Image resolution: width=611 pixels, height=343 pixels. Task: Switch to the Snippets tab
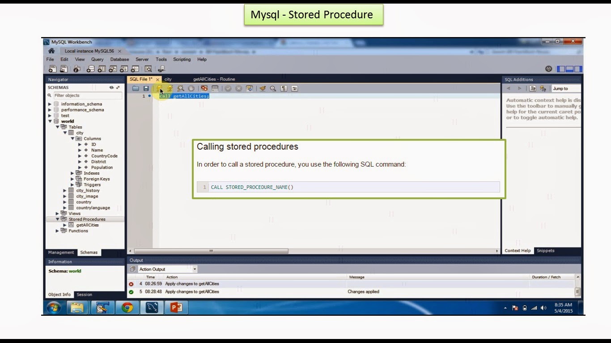coord(545,251)
